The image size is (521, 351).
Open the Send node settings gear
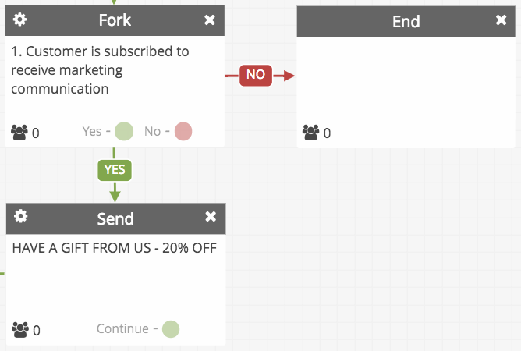(20, 216)
